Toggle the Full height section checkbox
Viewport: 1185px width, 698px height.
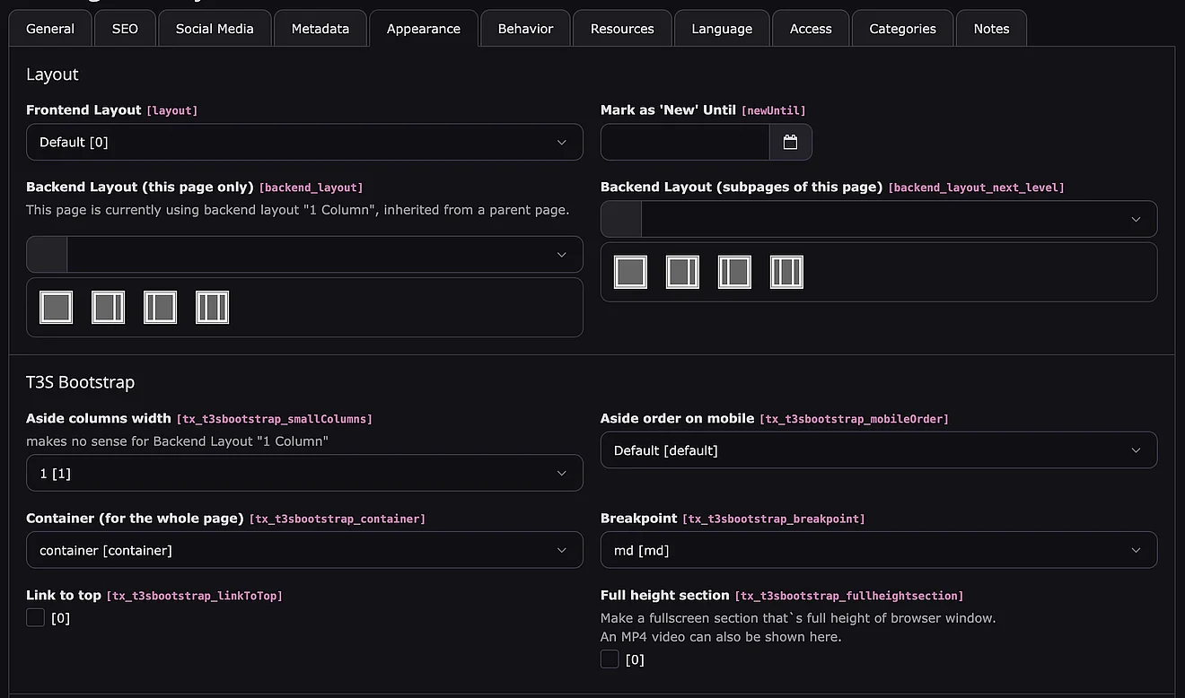[x=610, y=659]
